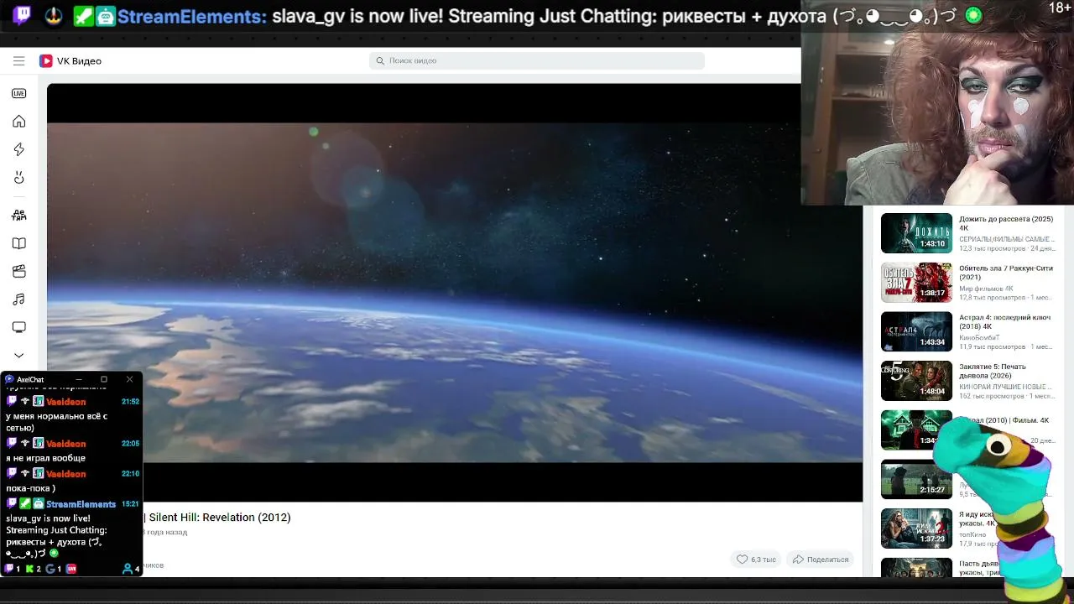Click the red LIVE icon in AxelChat footer
1074x604 pixels.
[71, 569]
